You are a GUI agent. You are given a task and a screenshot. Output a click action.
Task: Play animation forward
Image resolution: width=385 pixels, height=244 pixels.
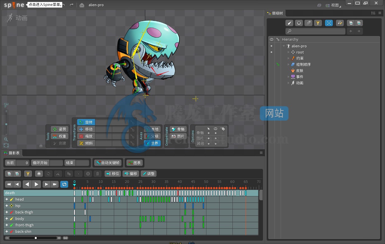pos(36,184)
